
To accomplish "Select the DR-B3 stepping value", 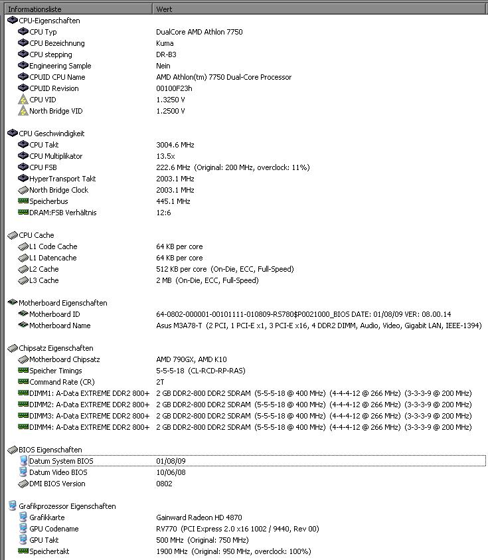I will pyautogui.click(x=166, y=54).
